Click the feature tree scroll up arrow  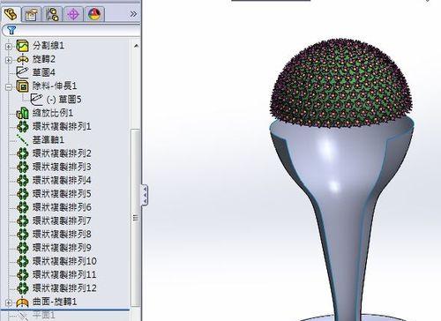pos(136,46)
